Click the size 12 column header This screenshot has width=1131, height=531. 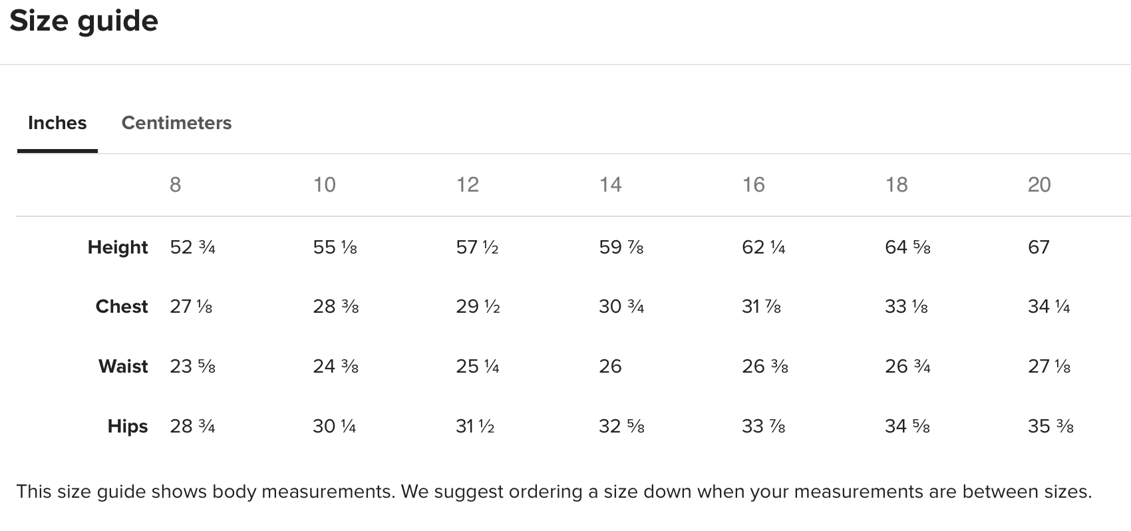pos(468,184)
